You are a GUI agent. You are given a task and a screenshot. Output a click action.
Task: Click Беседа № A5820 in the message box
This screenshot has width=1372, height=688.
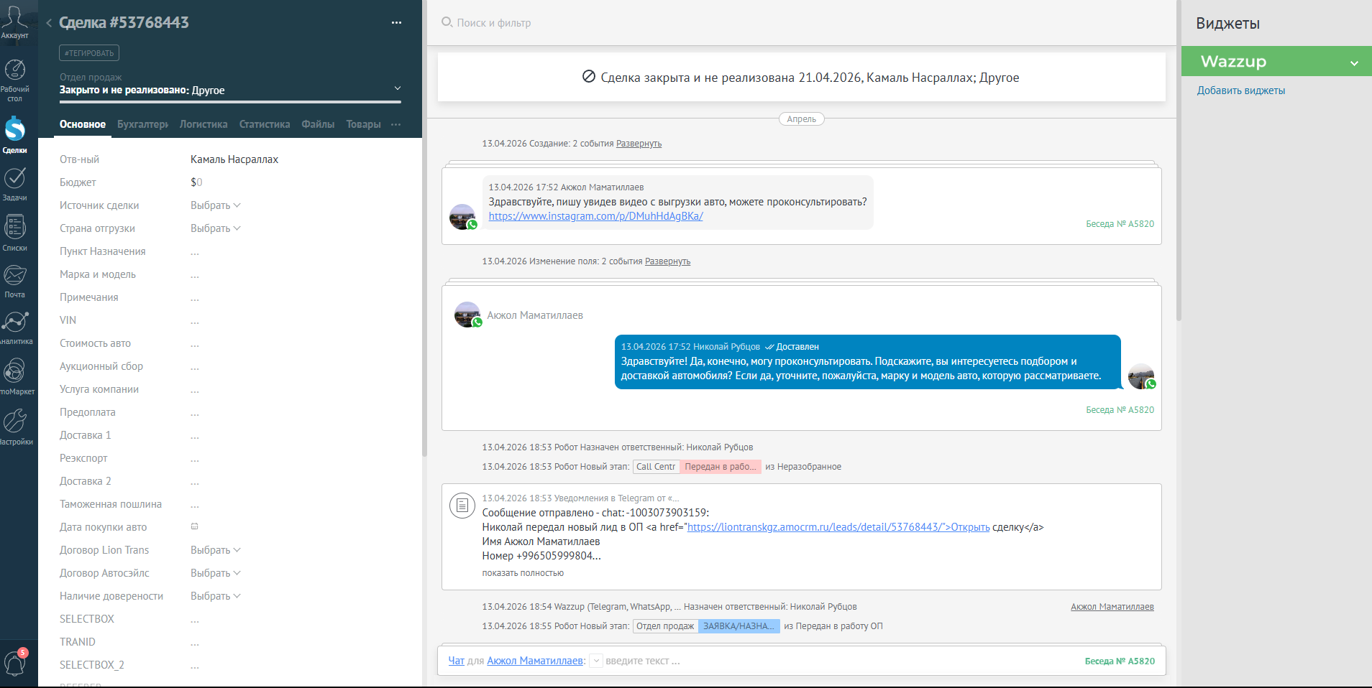(x=1120, y=661)
